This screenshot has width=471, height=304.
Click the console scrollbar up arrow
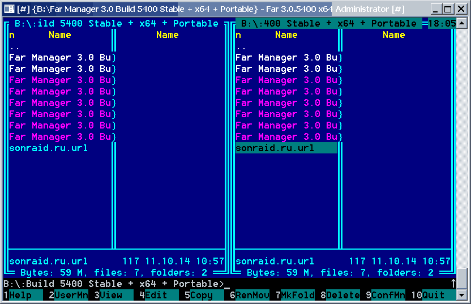click(462, 23)
